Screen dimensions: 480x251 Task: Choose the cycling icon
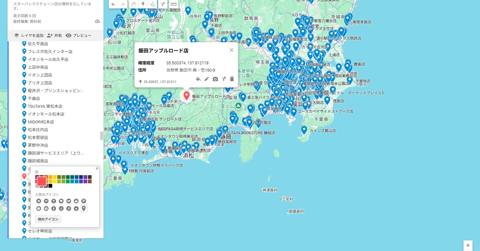(61, 208)
